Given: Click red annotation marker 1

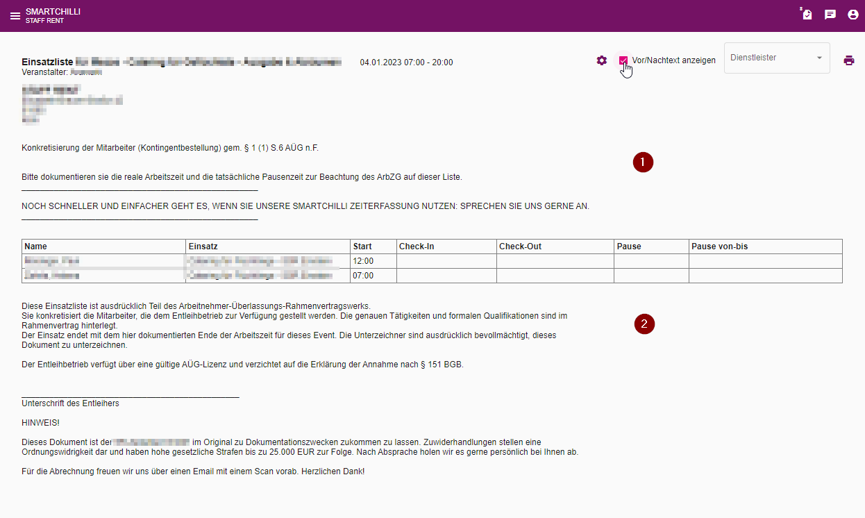Looking at the screenshot, I should [x=644, y=162].
